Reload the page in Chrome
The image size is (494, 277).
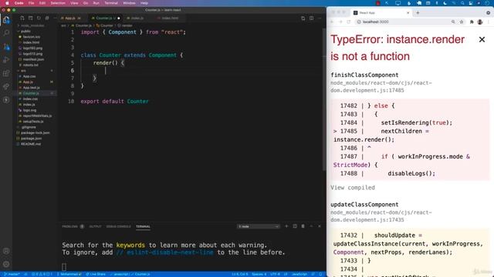click(348, 22)
